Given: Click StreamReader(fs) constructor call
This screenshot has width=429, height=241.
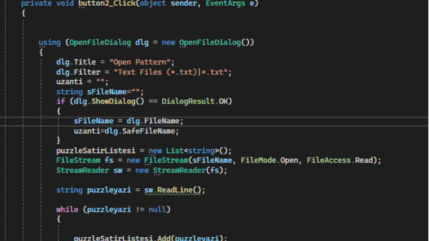Looking at the screenshot, I should (x=188, y=171).
